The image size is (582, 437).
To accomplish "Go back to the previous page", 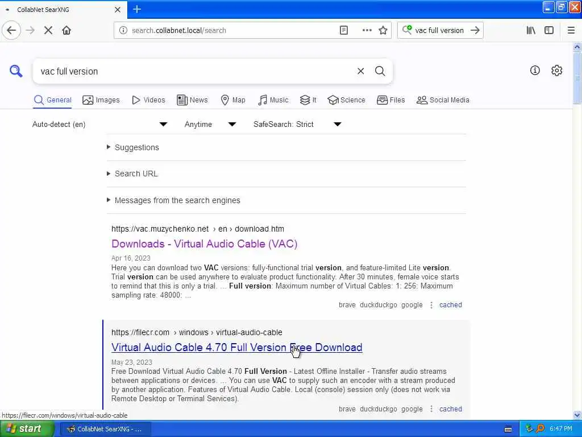I will click(x=11, y=30).
